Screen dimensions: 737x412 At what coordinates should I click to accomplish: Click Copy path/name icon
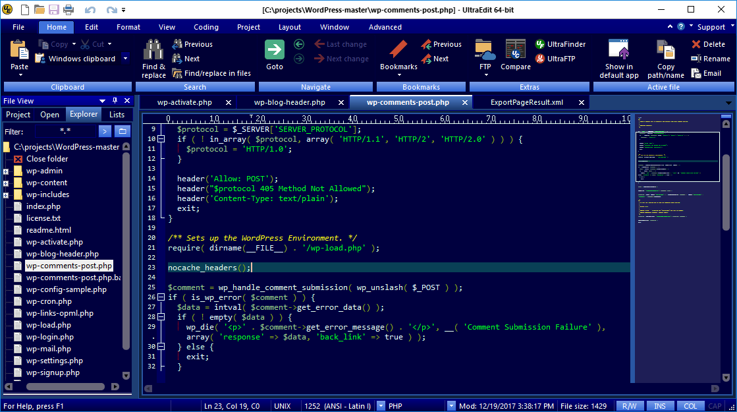[x=665, y=50]
